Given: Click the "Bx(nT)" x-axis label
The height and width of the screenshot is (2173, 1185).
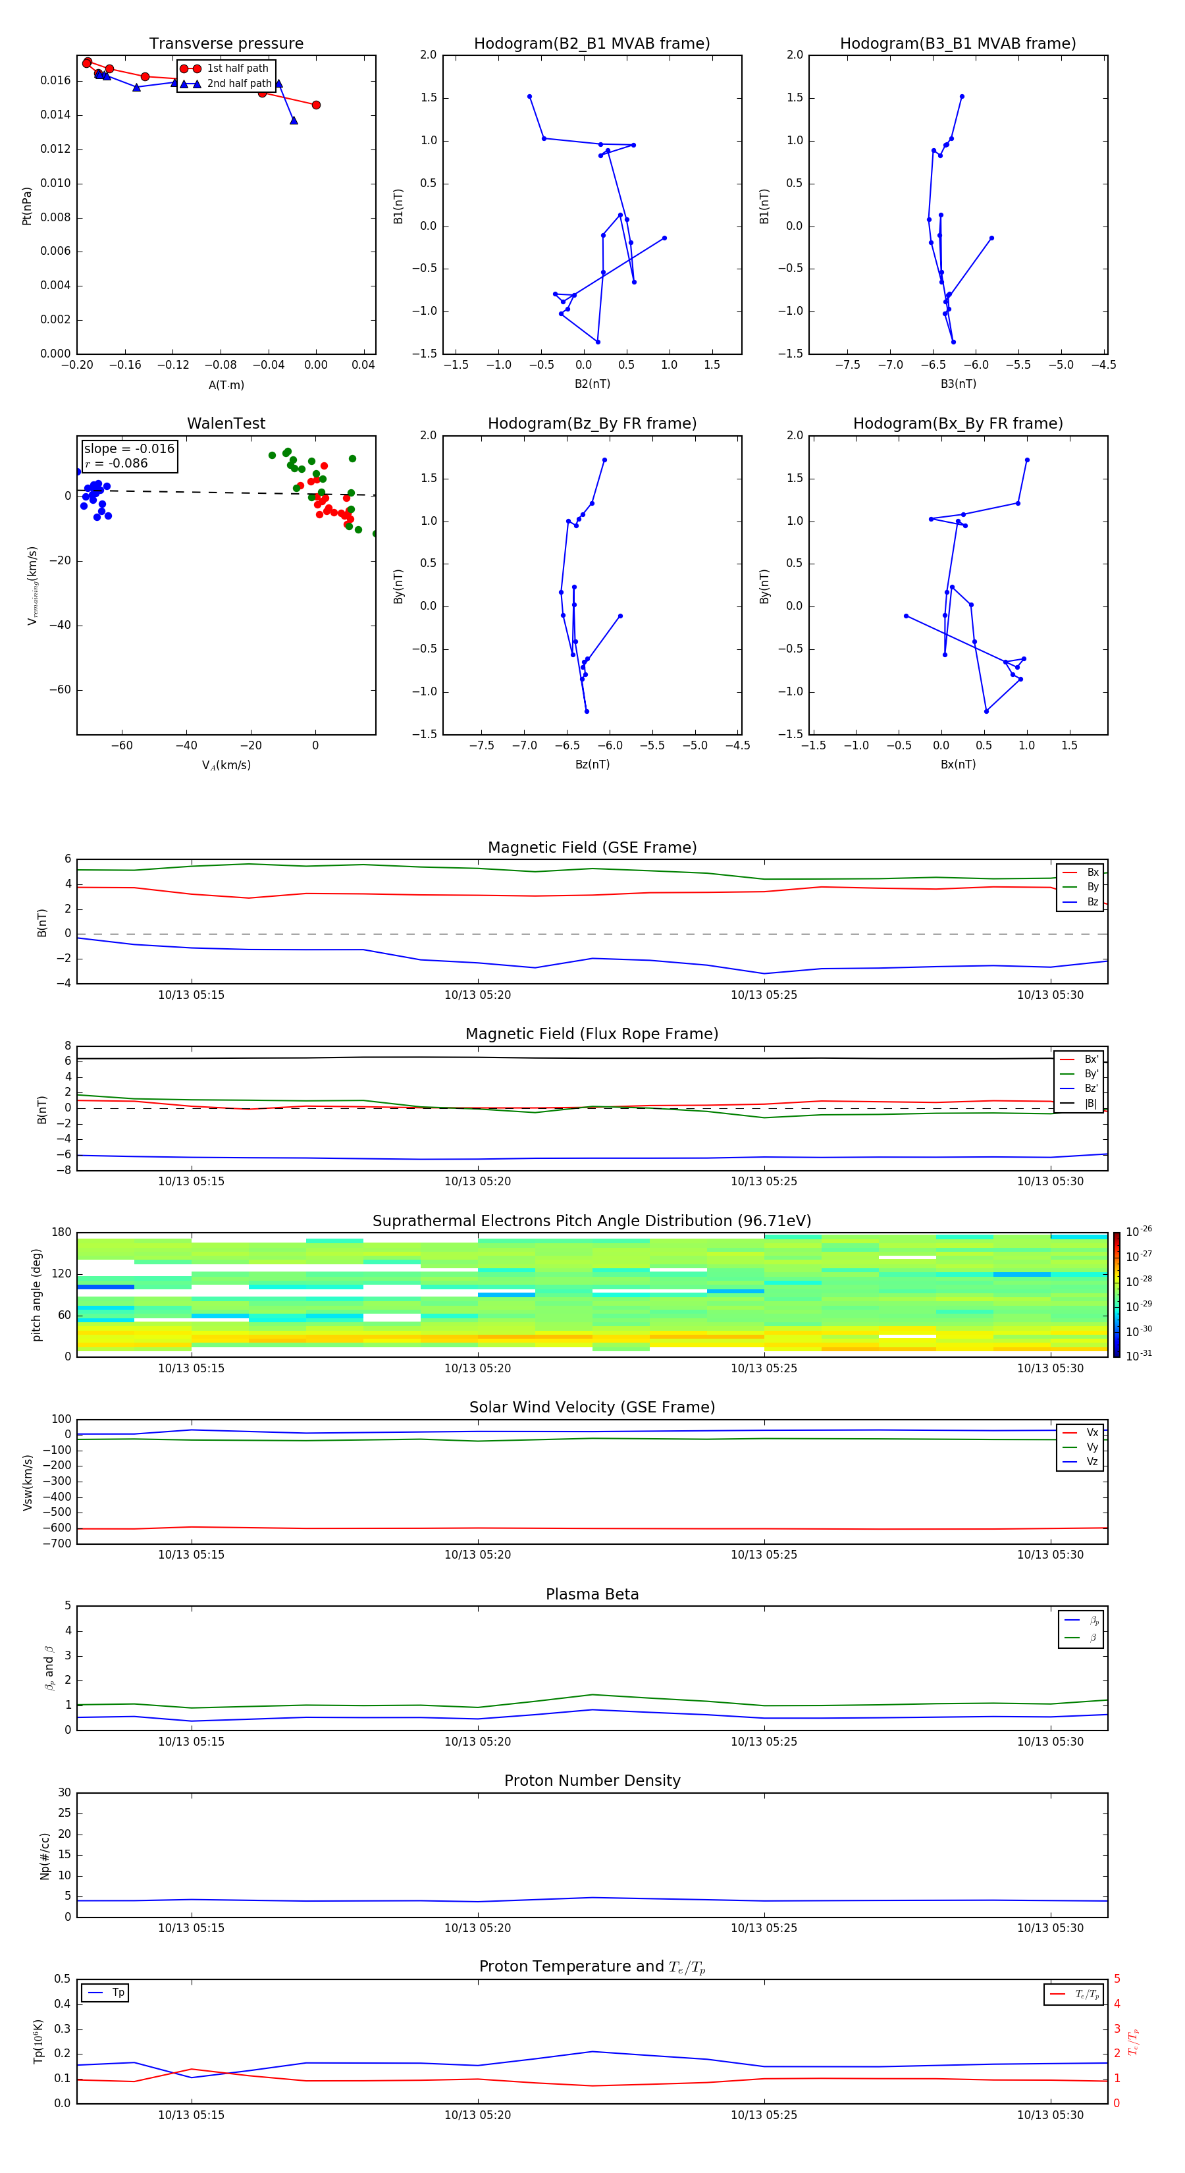Looking at the screenshot, I should click(x=958, y=765).
